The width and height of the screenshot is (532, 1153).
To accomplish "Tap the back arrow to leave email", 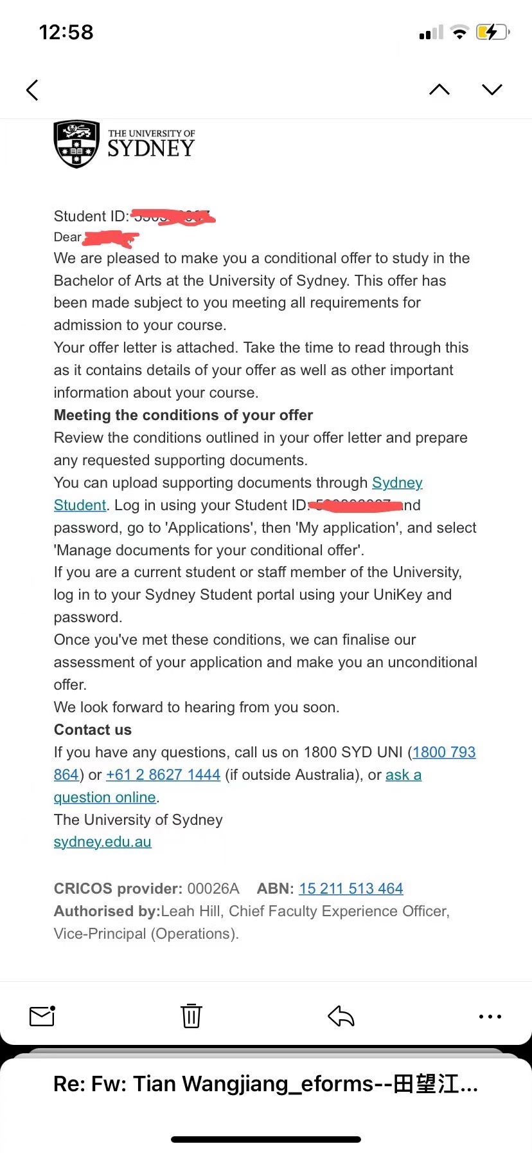I will point(33,90).
